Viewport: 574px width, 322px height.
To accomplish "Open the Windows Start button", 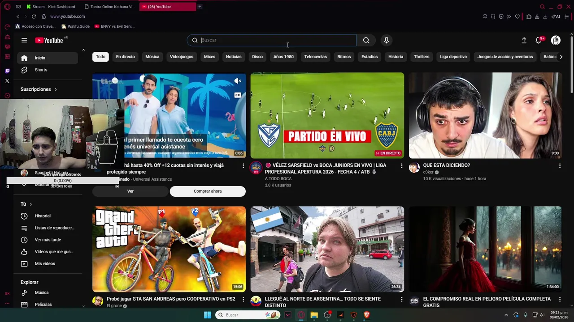I will click(208, 315).
